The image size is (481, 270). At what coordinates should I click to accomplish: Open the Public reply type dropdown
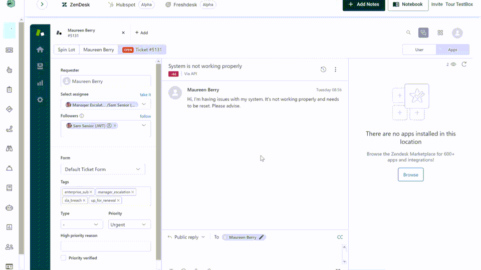[x=186, y=237]
